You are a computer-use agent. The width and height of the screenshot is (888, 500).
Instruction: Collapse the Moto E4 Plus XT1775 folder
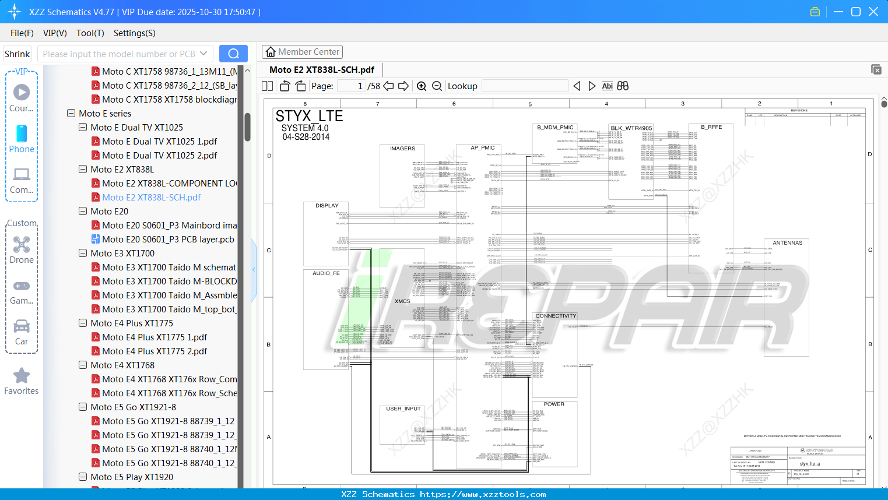point(83,323)
